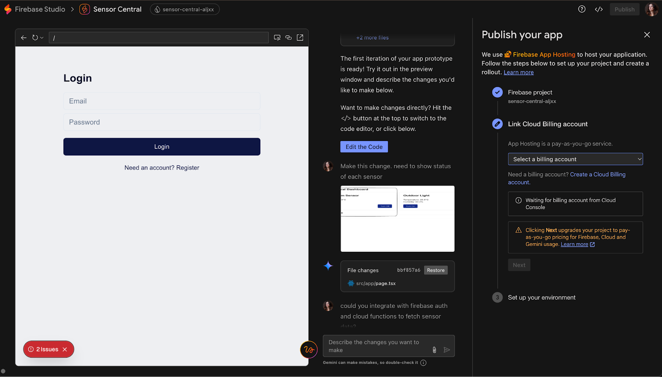Click Learn more link under intro
Screen dimensions: 662x377
(x=518, y=72)
